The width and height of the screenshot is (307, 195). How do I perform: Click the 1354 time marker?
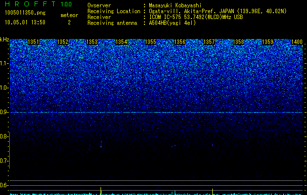tap(121, 42)
